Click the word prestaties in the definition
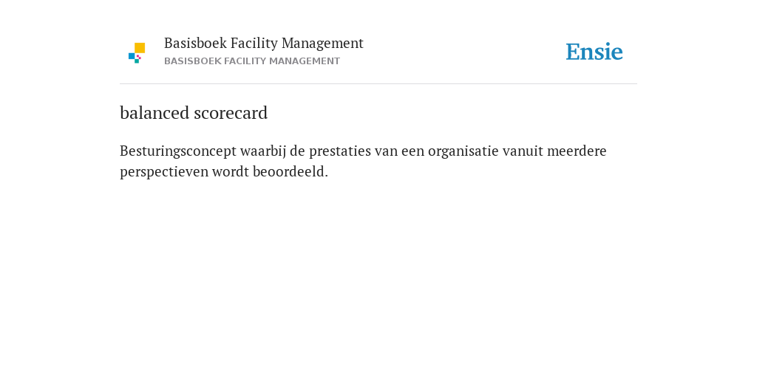This screenshot has height=378, width=757. (340, 151)
